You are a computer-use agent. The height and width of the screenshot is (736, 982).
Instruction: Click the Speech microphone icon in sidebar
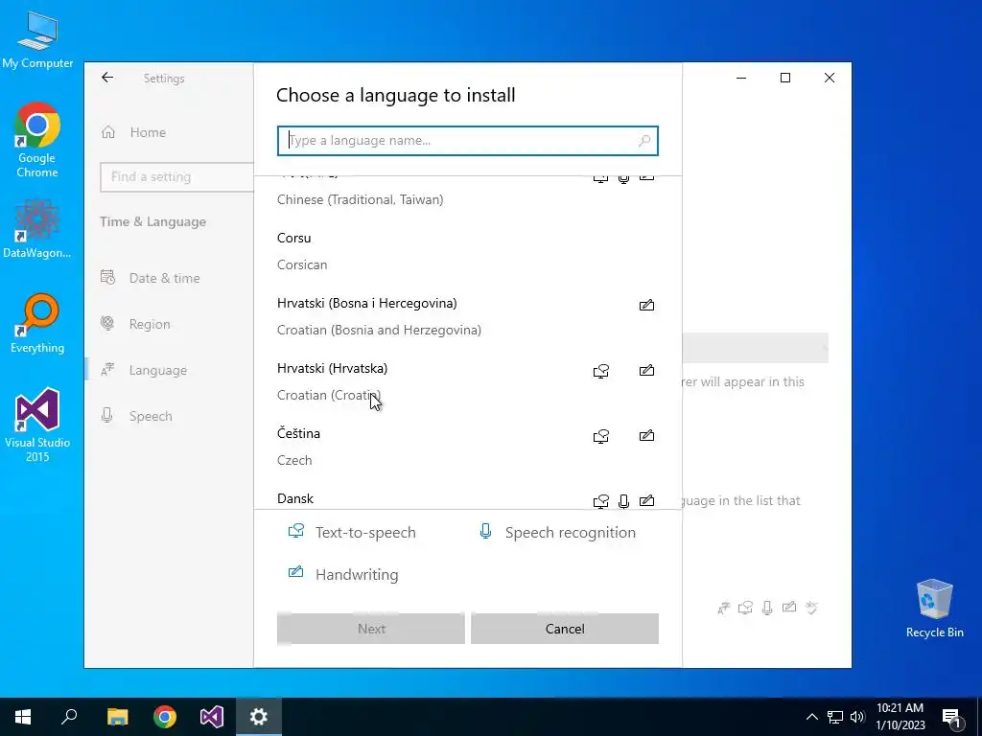(107, 416)
